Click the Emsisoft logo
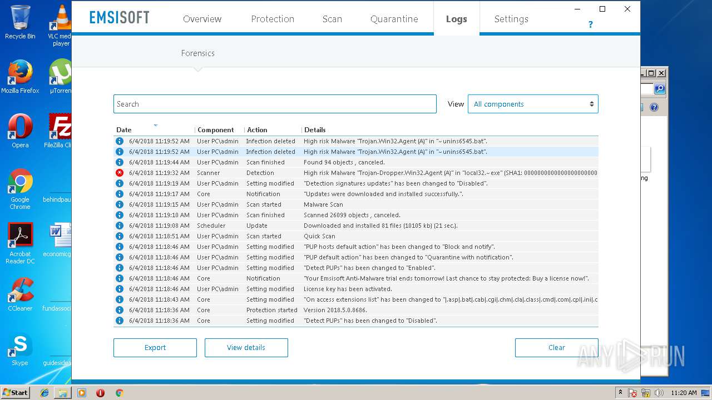The width and height of the screenshot is (712, 400). 120,17
